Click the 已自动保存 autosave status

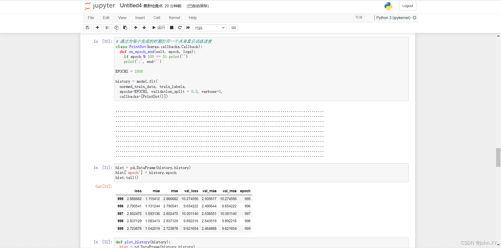tap(198, 6)
